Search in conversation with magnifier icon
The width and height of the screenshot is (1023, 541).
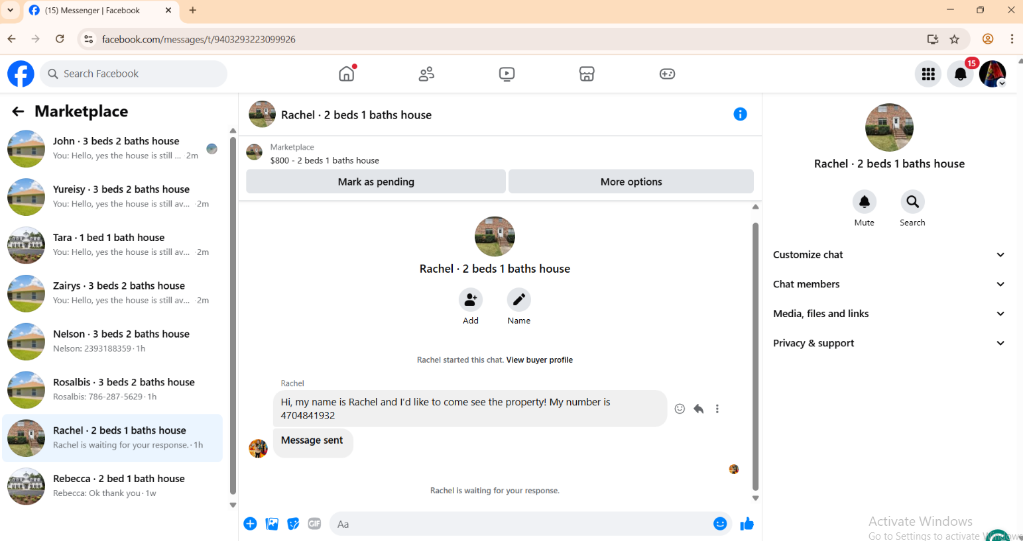913,201
